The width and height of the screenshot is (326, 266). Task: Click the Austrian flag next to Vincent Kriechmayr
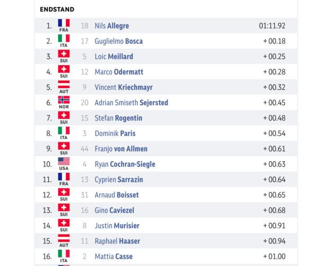pyautogui.click(x=64, y=84)
